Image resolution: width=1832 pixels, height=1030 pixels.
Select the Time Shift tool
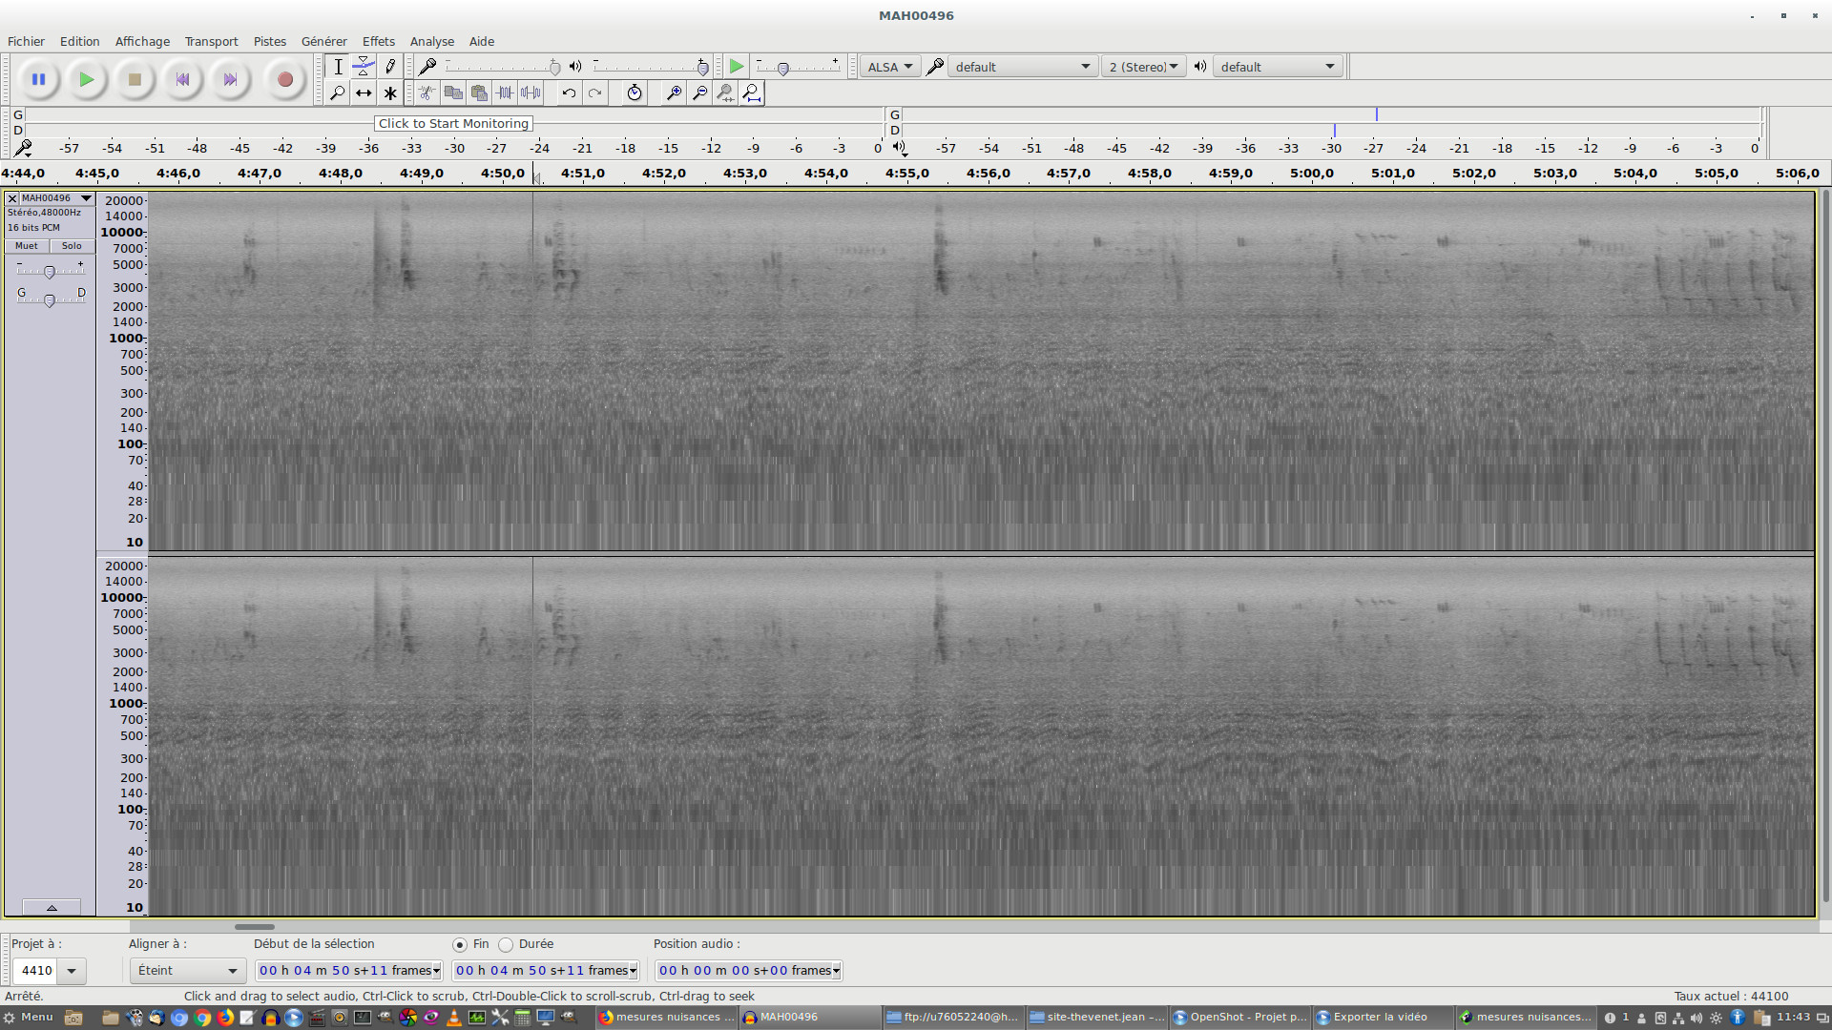click(364, 93)
